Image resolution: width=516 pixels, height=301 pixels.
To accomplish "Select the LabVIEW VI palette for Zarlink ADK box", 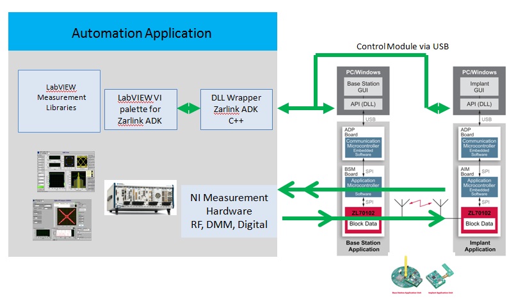I will [140, 108].
